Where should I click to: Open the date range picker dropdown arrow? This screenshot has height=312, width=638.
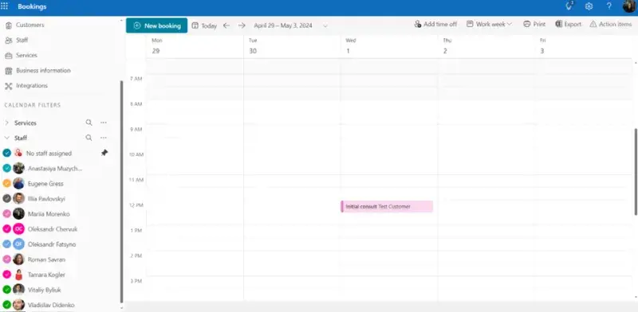click(325, 25)
